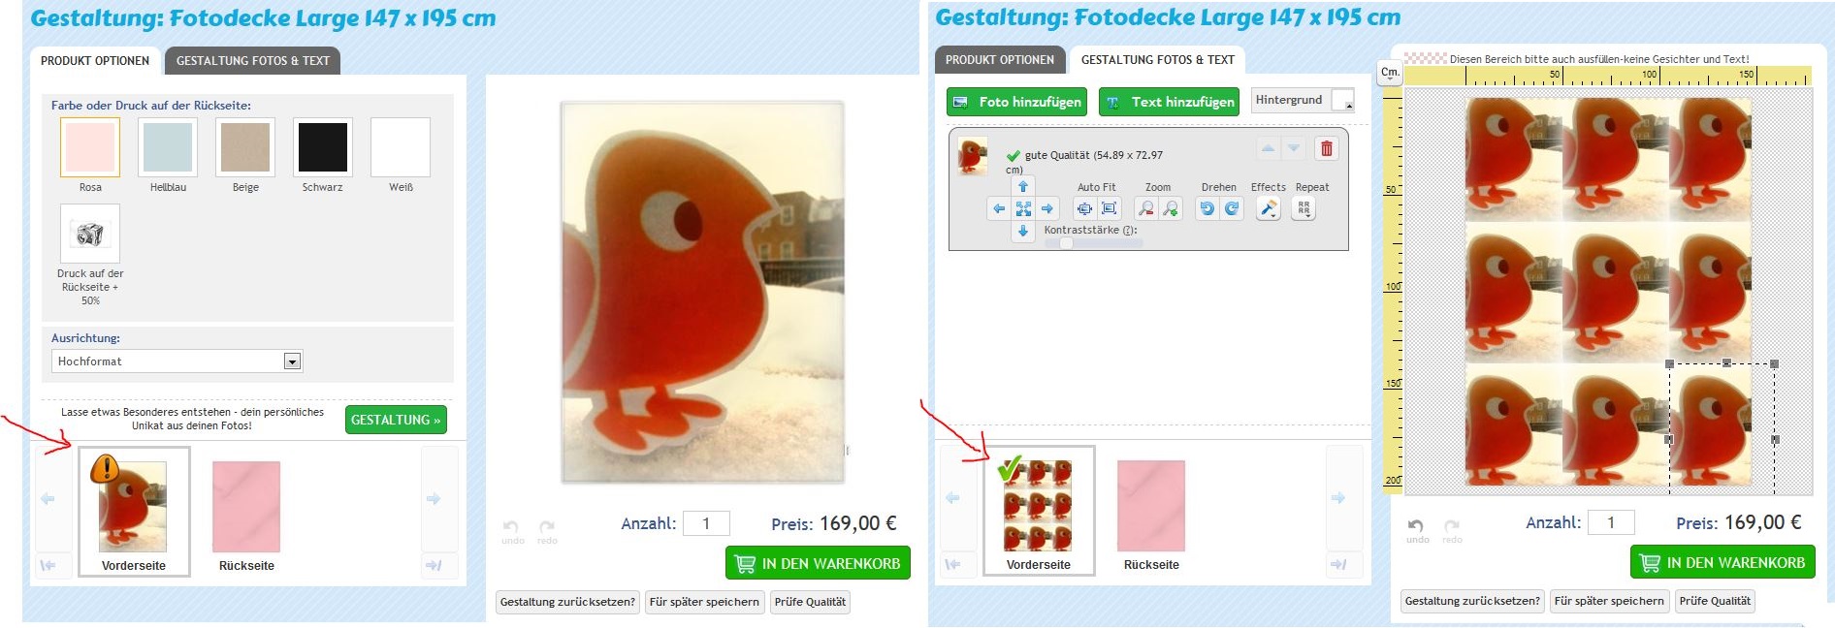The image size is (1835, 628).
Task: Open the right-hand Produkt Optionen tab
Action: [x=1000, y=59]
